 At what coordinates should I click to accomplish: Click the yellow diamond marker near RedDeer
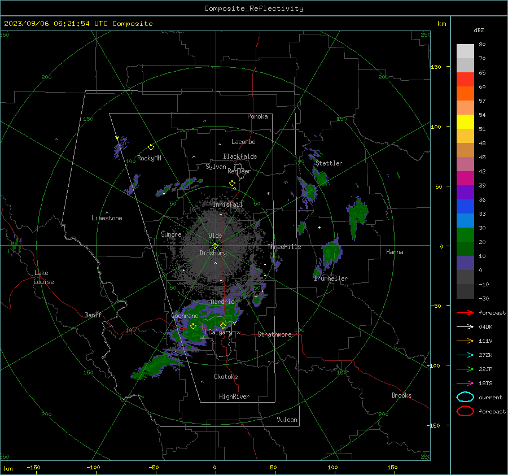click(x=232, y=184)
